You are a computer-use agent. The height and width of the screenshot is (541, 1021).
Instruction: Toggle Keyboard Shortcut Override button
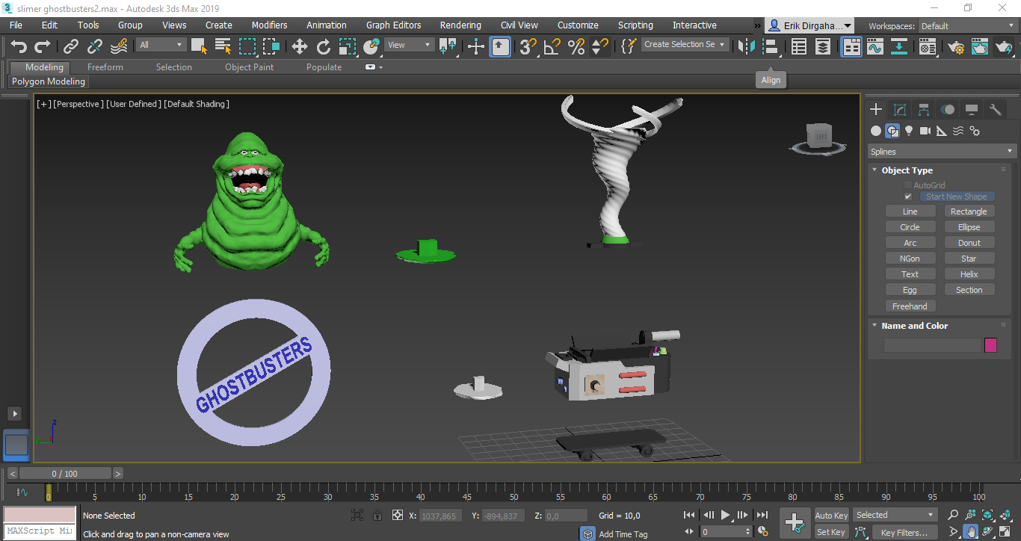tap(500, 46)
